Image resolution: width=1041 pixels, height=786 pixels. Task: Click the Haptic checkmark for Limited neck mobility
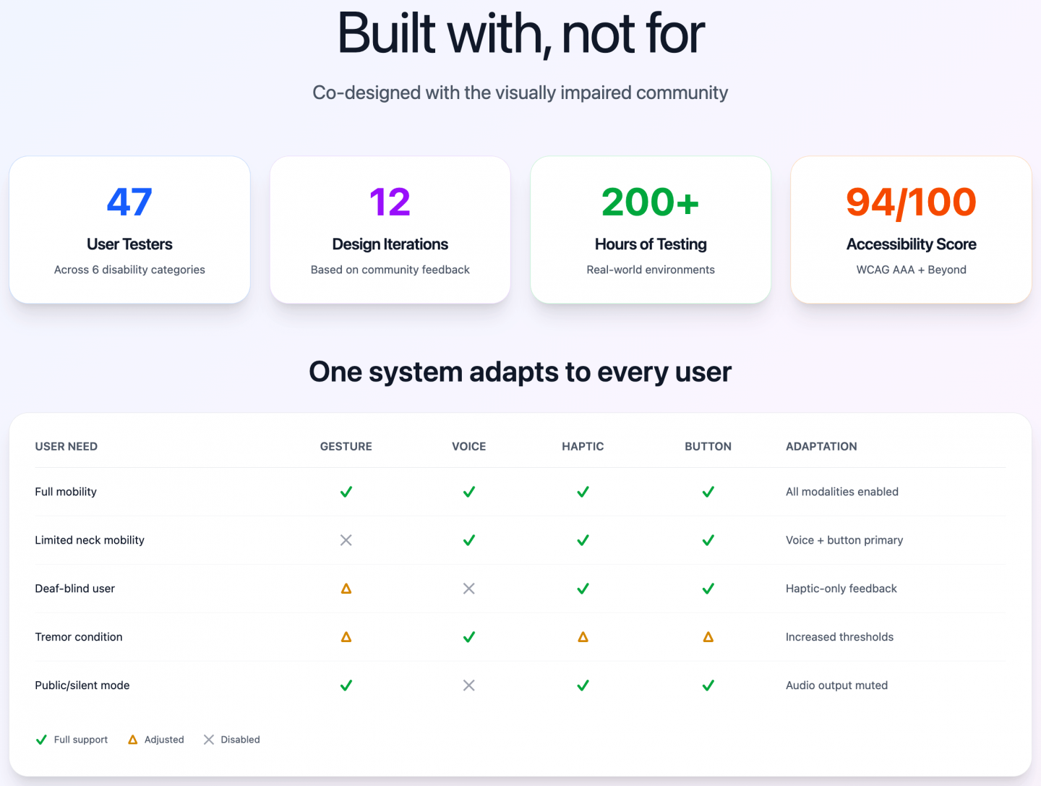coord(583,540)
